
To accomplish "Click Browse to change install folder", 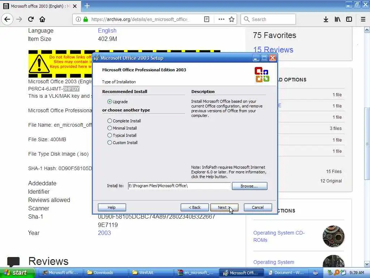I will pyautogui.click(x=249, y=186).
